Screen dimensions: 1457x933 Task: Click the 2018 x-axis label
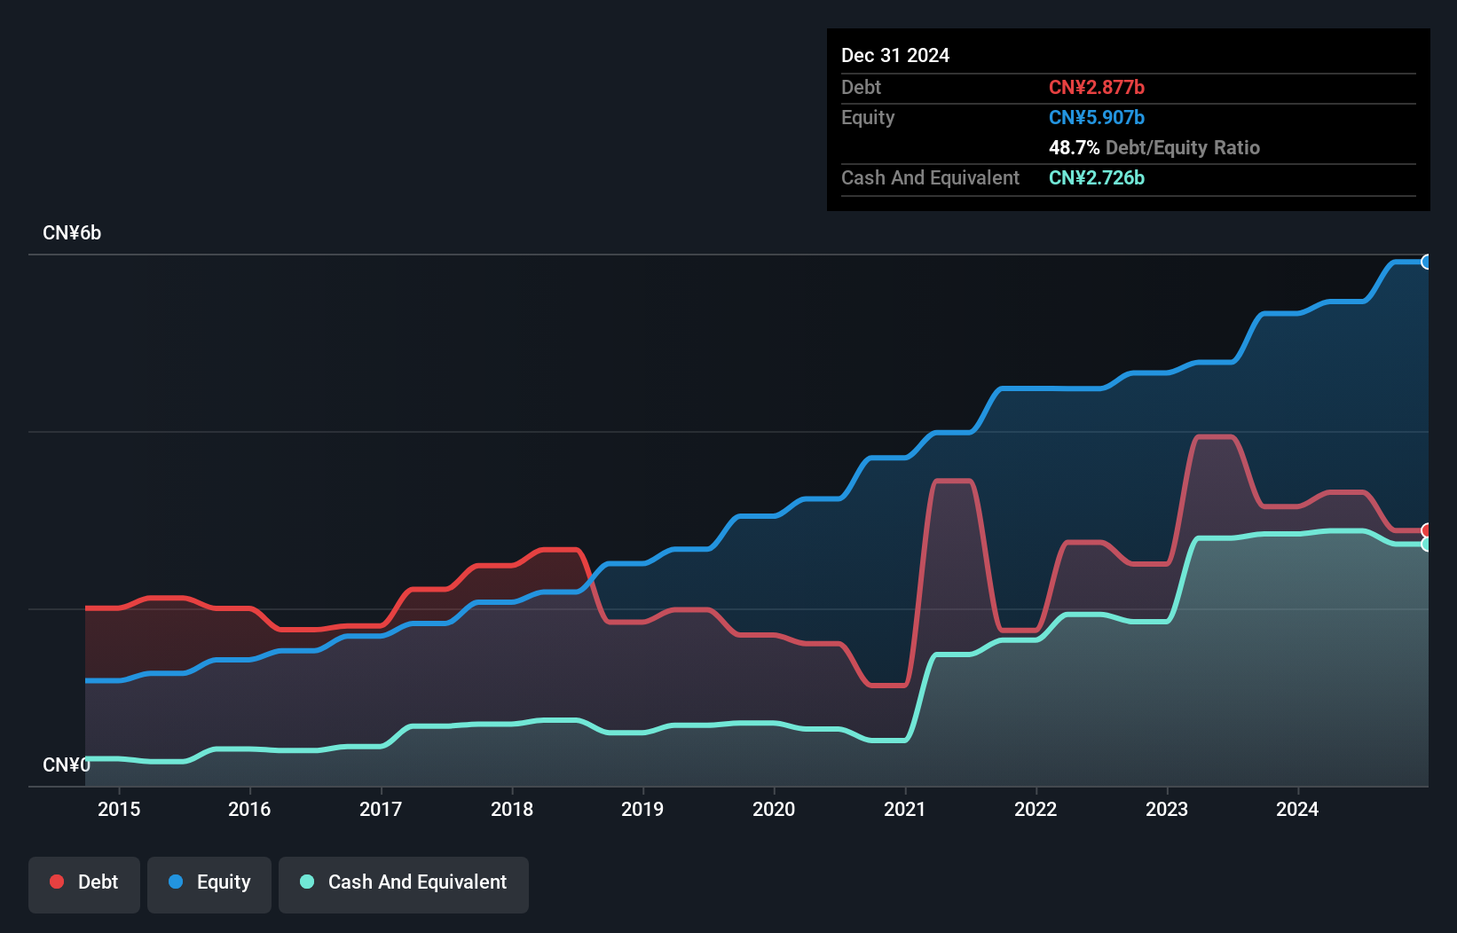click(x=512, y=809)
